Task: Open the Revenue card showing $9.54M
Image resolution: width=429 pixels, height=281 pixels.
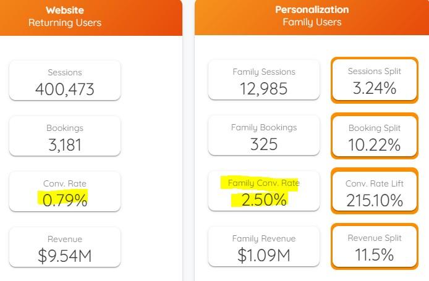Action: click(x=65, y=247)
